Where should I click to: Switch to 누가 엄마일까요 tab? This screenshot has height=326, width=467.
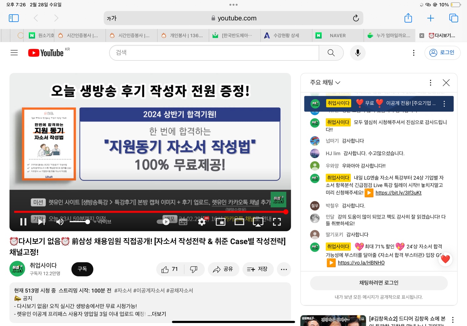(x=389, y=36)
